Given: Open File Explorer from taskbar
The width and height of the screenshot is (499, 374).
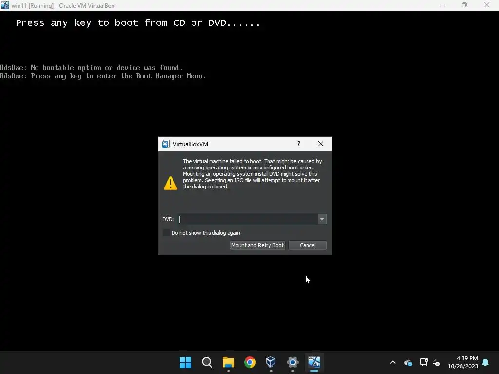Looking at the screenshot, I should [x=229, y=362].
